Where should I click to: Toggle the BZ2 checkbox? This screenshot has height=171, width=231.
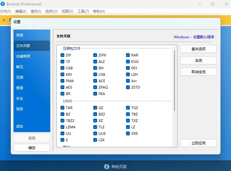pos(95,114)
